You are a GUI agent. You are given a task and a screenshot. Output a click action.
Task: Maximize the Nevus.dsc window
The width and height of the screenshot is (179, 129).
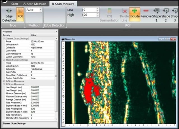pyautogui.click(x=167, y=39)
